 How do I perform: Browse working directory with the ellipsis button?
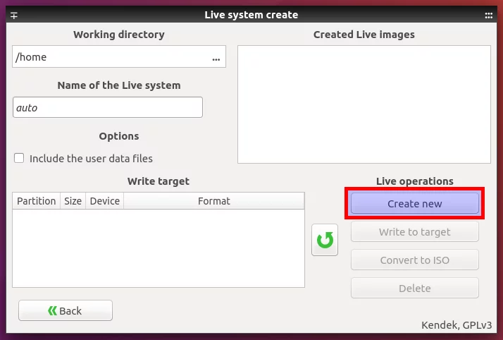(216, 59)
